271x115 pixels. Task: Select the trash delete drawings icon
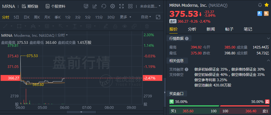point(147,26)
